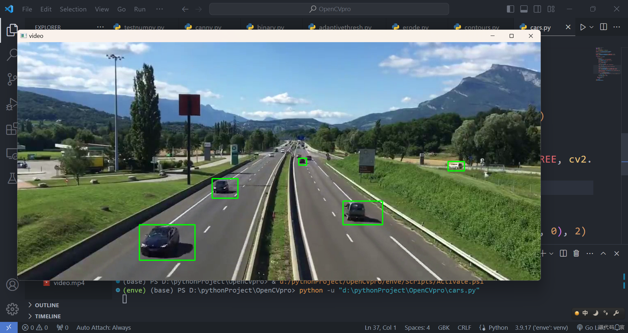The width and height of the screenshot is (628, 333).
Task: Open the terminal launch profile dropdown
Action: [x=551, y=254]
